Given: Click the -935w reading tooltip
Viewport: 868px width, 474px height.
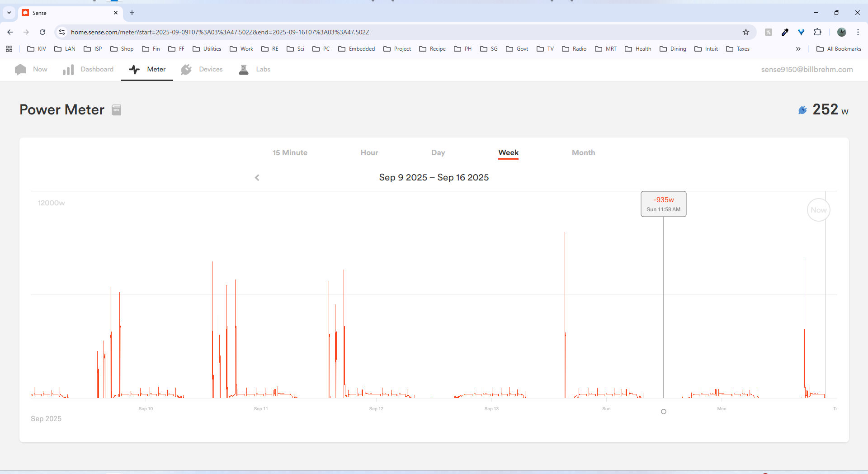Looking at the screenshot, I should click(663, 204).
